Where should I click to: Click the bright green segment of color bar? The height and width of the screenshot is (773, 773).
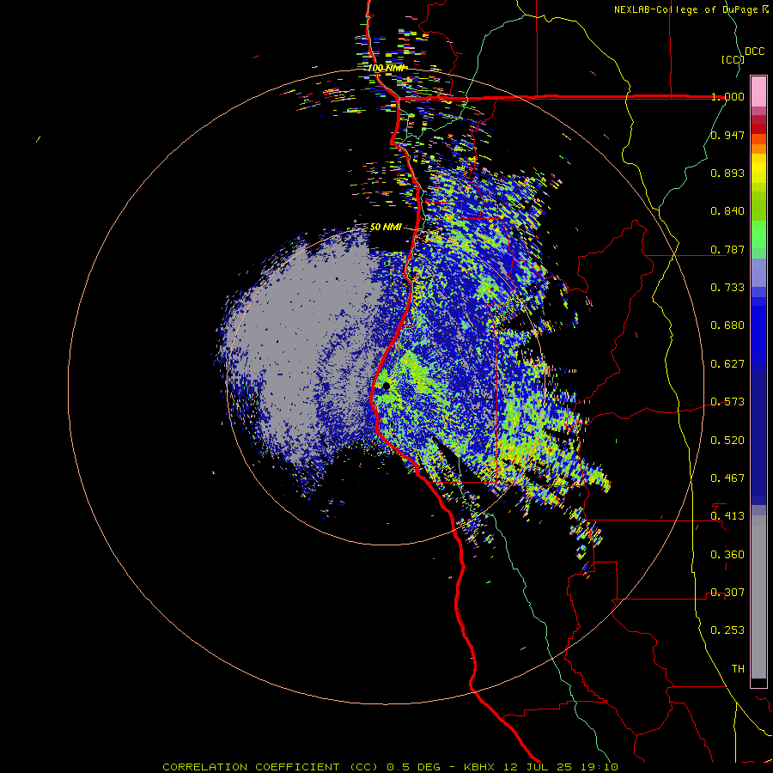758,234
